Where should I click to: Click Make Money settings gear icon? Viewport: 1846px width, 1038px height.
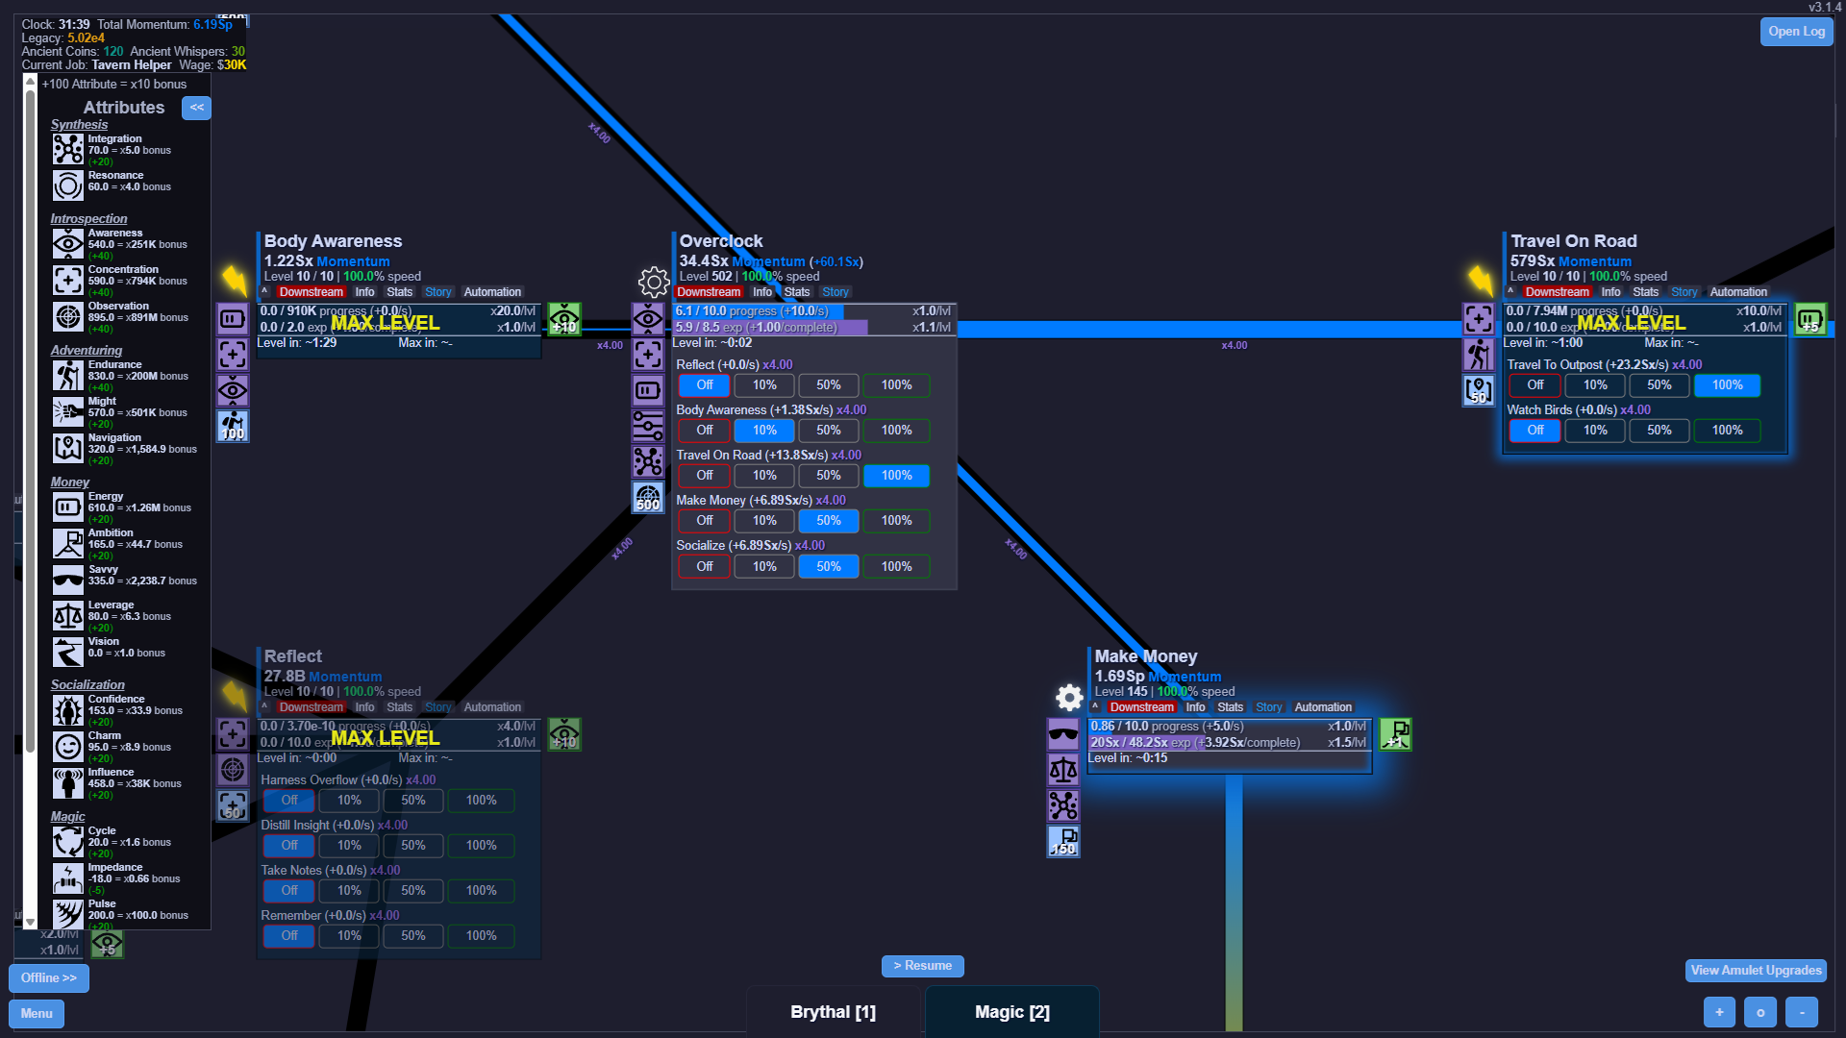coord(1069,697)
